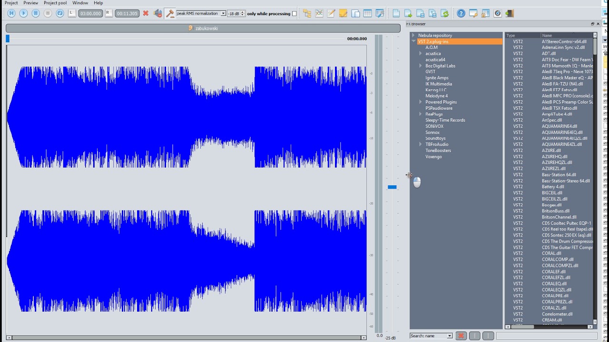Expand the TBProAudio folder
Viewport: 609px width, 342px height.
click(421, 144)
